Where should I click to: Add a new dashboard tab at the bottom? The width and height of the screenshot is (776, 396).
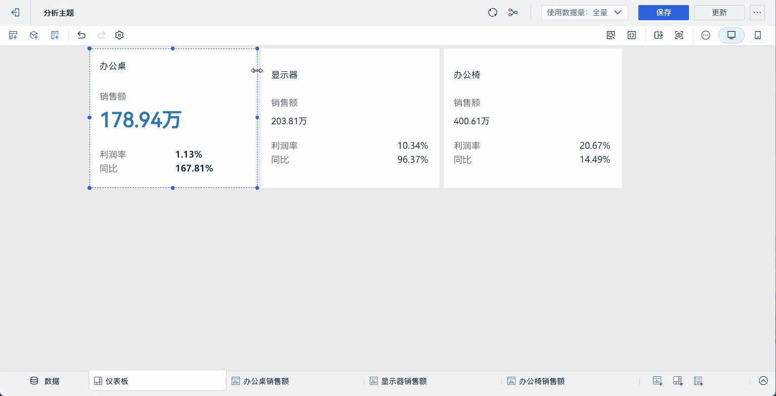pyautogui.click(x=678, y=381)
